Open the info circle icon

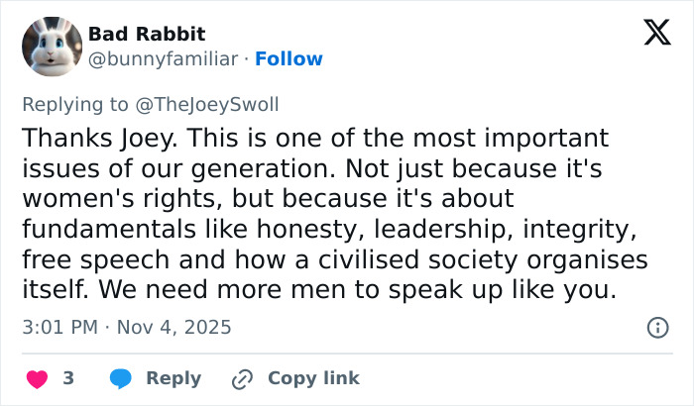tap(656, 327)
